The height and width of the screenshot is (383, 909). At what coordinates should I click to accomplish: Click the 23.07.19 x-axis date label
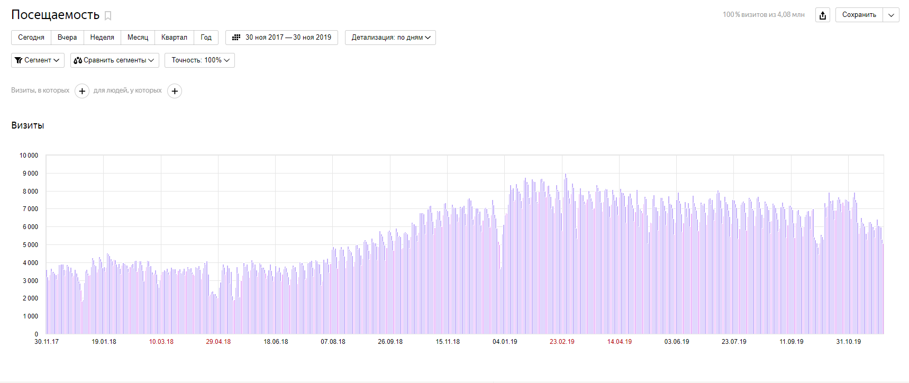[x=734, y=342]
